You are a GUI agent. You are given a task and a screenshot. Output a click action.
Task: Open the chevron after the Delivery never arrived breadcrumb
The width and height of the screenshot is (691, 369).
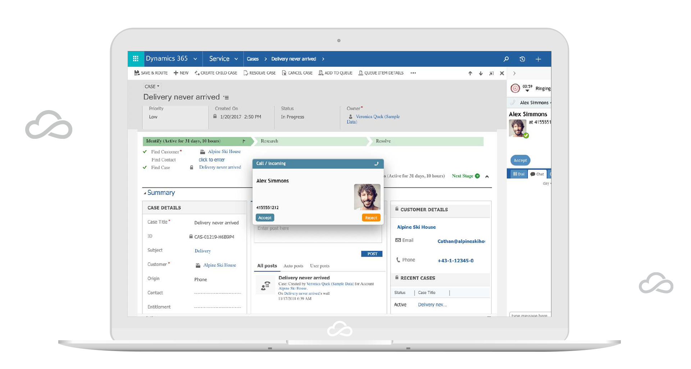pyautogui.click(x=323, y=59)
